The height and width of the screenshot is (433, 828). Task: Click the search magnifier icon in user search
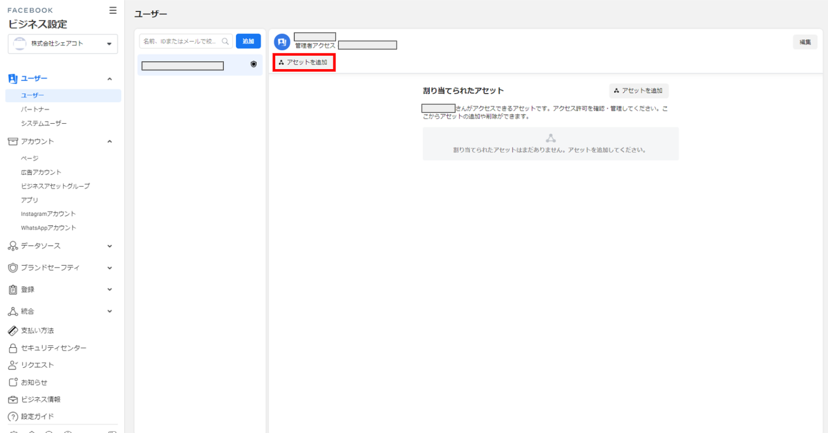point(226,41)
